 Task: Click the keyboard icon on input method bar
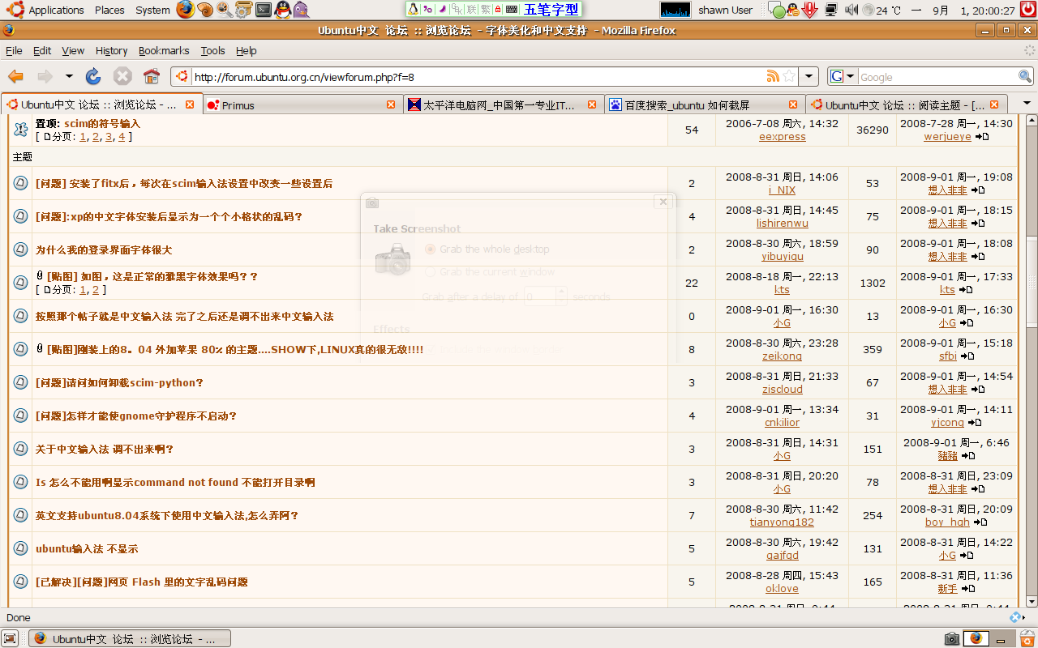[512, 10]
